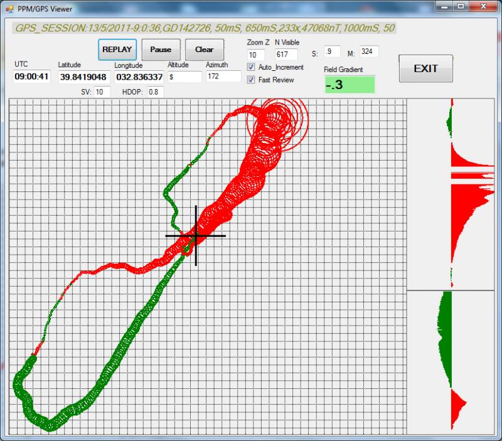Pause the track playback
This screenshot has width=502, height=441.
(161, 50)
